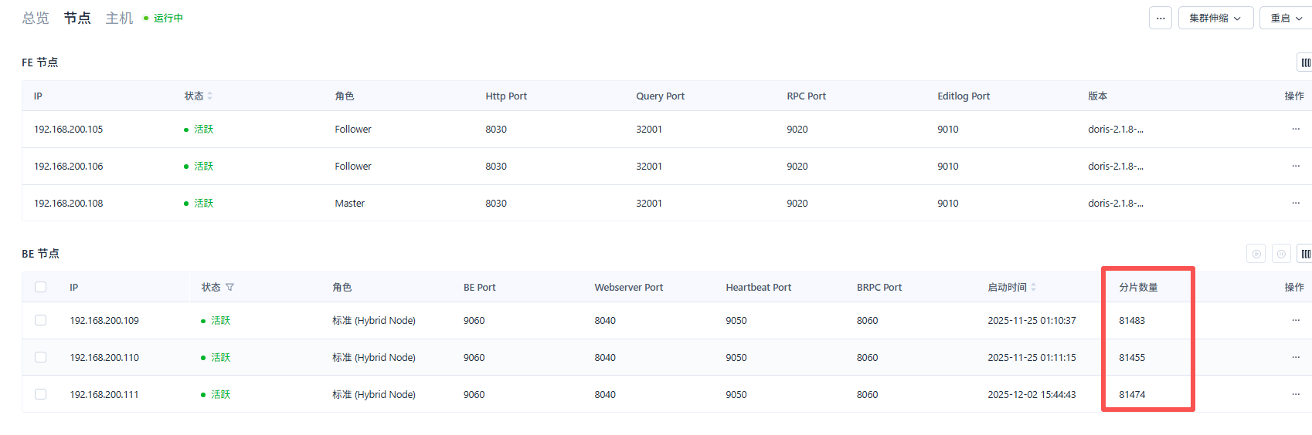Sort BE table by 启动时间 column

[1034, 288]
